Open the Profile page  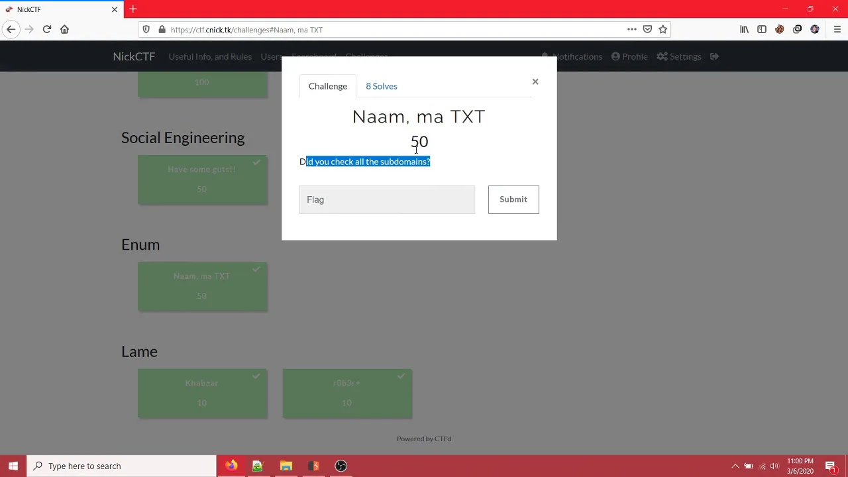[x=629, y=56]
